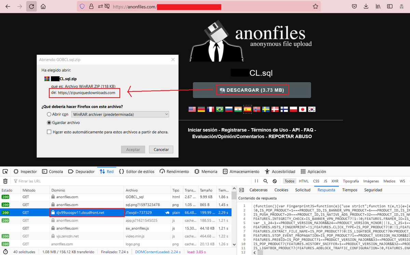
Task: Switch to the Depurador tab
Action: point(81,171)
